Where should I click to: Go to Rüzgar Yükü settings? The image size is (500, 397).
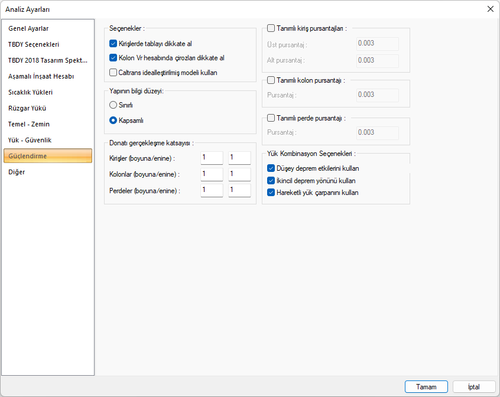point(27,108)
